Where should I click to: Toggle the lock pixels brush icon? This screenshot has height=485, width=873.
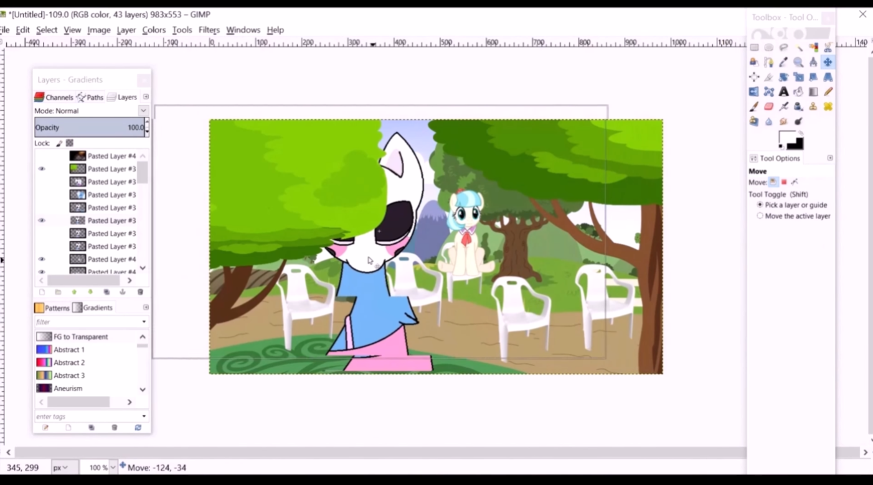pyautogui.click(x=59, y=143)
